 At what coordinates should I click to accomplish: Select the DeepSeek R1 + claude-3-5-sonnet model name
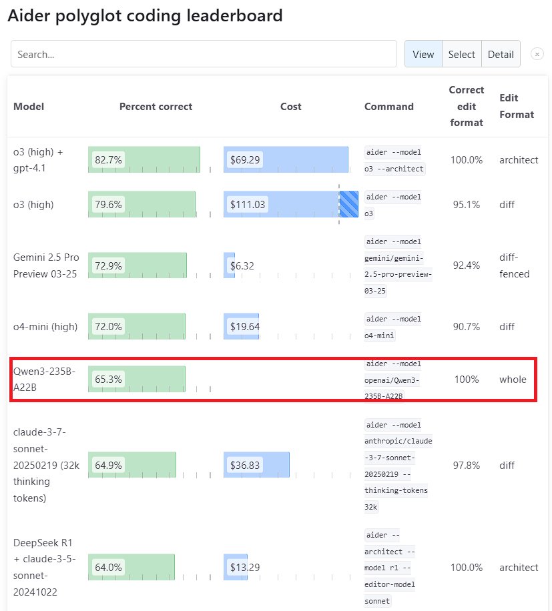pos(45,568)
